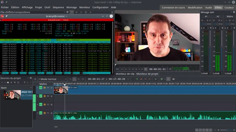Click the Maître track header button
236x132 pixels.
(x=43, y=84)
